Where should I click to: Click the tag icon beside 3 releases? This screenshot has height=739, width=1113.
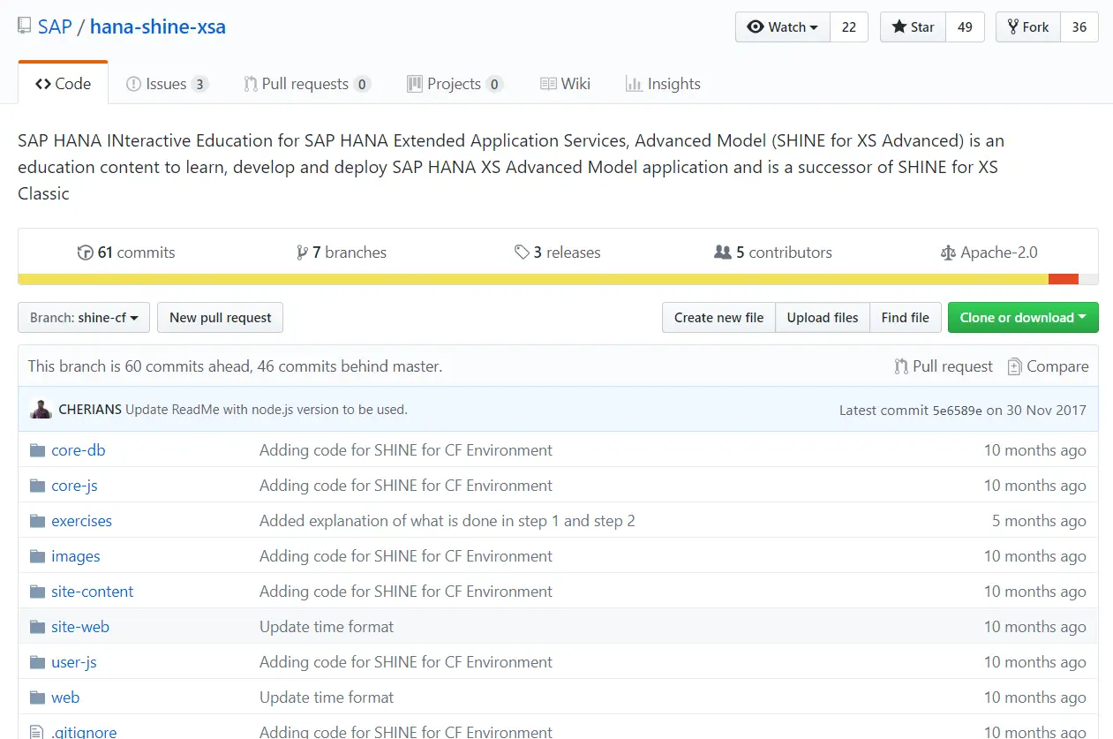(522, 253)
